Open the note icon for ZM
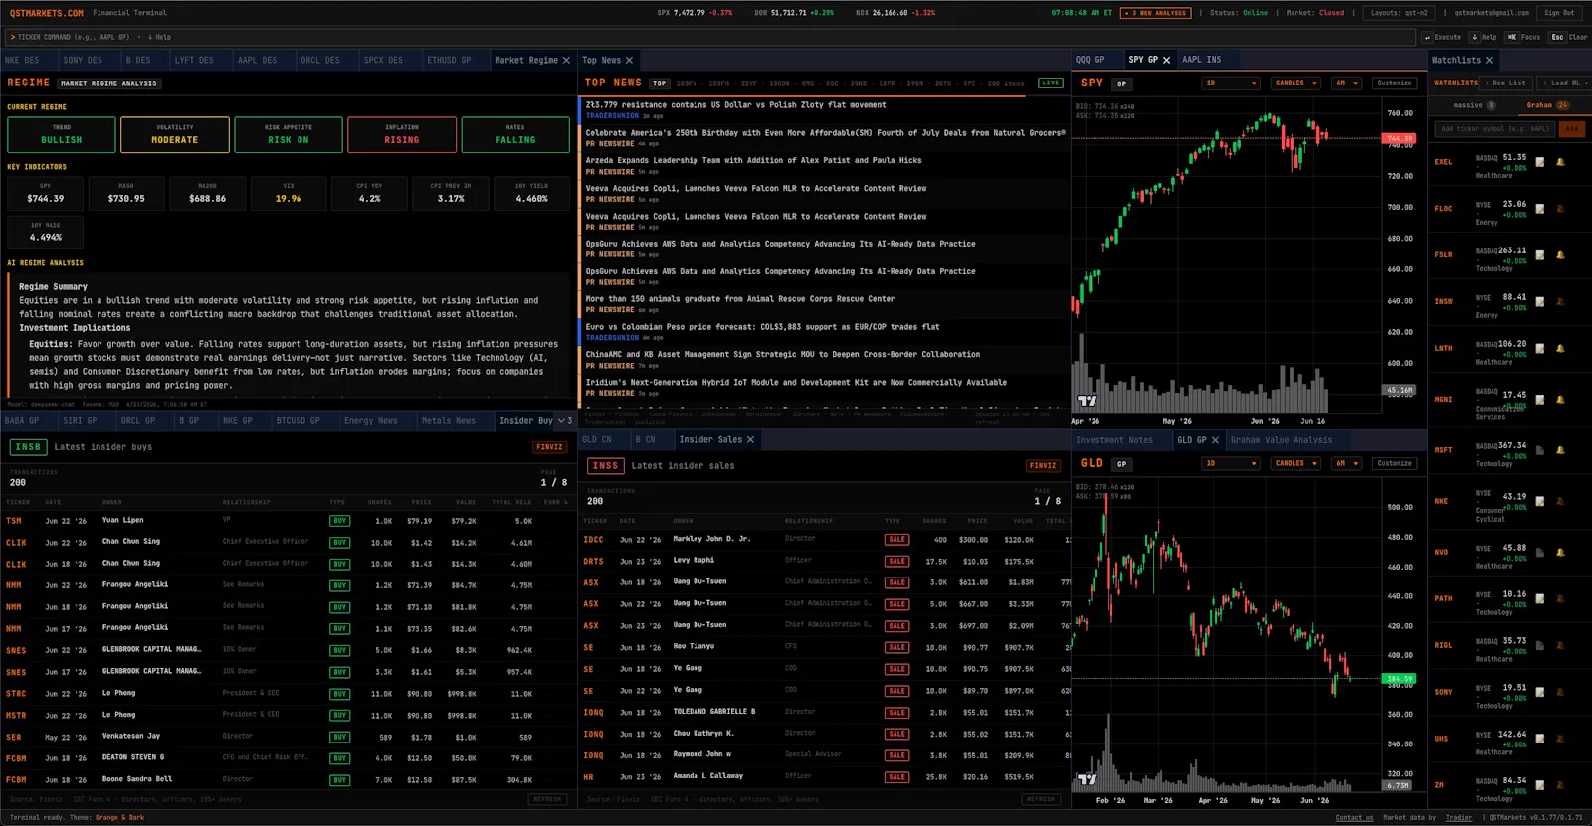 click(1540, 785)
